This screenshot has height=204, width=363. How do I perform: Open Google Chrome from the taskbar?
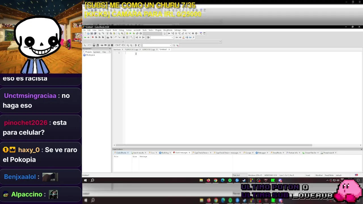click(216, 180)
